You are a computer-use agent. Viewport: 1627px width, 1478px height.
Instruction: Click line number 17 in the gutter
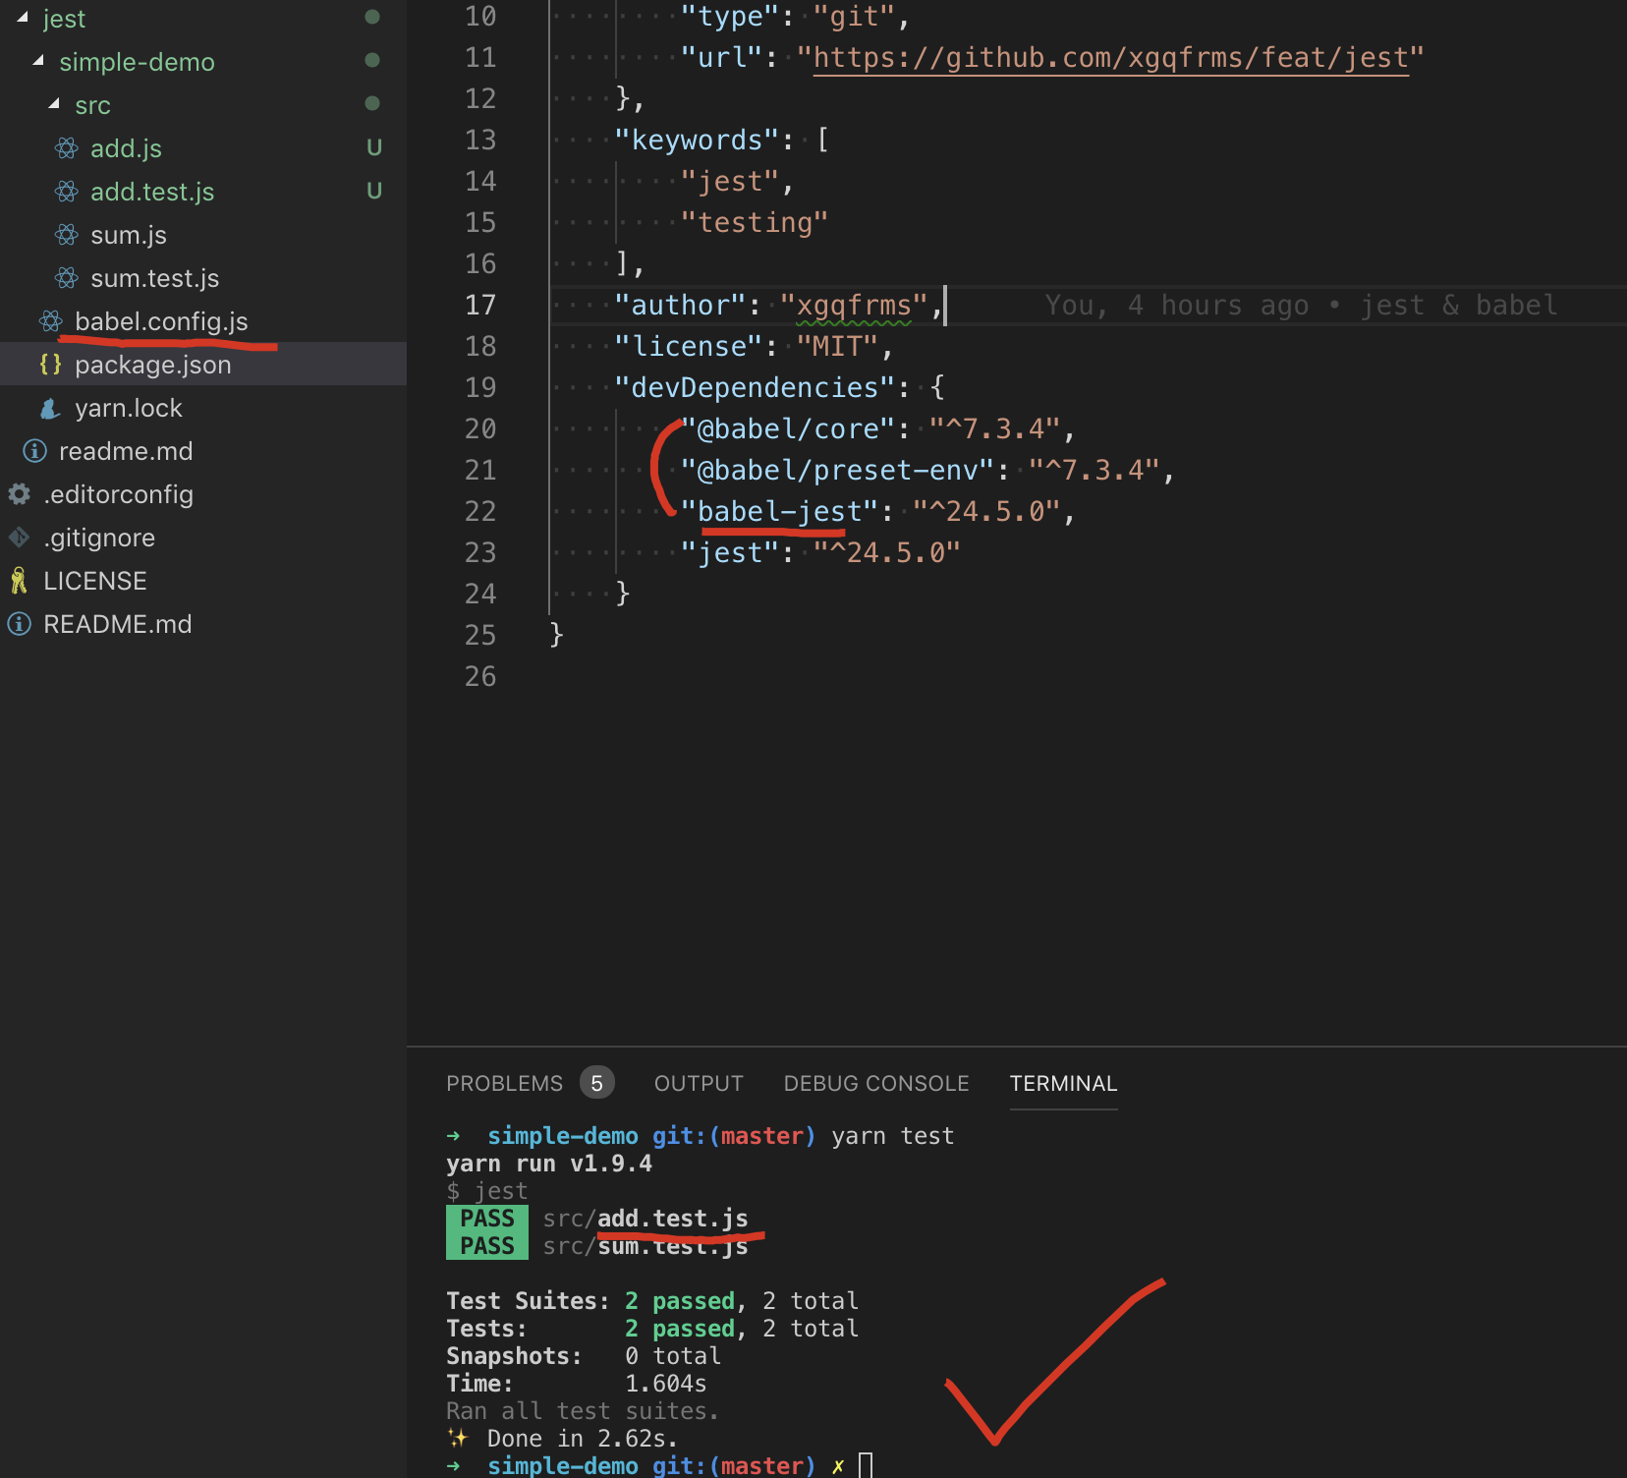(x=480, y=305)
